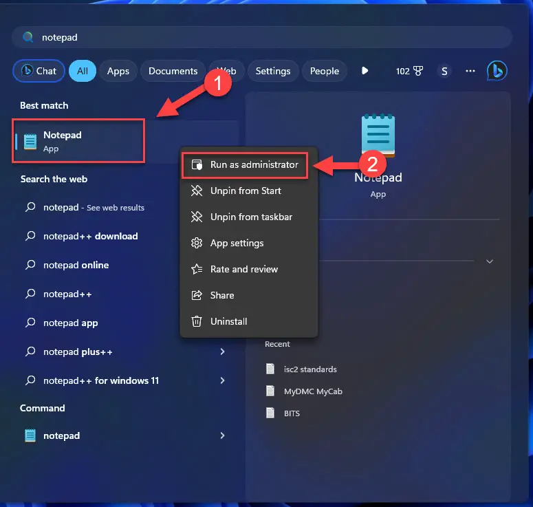The height and width of the screenshot is (507, 533).
Task: Click magnifier icon beside notepad++ download
Action: [30, 235]
